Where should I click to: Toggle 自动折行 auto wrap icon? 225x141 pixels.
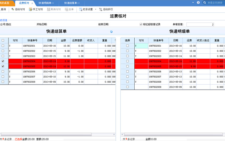pyautogui.click(x=101, y=9)
